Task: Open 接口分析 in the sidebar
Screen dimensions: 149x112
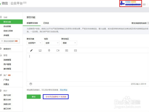Action: 7,109
